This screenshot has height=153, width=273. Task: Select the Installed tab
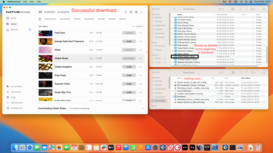[x=50, y=12]
